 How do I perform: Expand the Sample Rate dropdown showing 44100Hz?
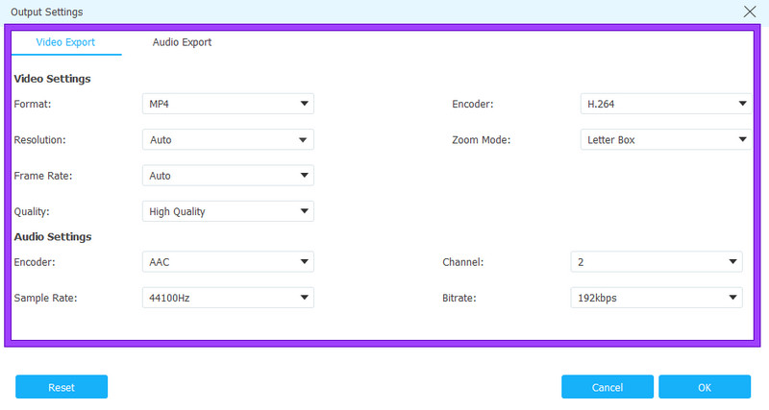[228, 299]
